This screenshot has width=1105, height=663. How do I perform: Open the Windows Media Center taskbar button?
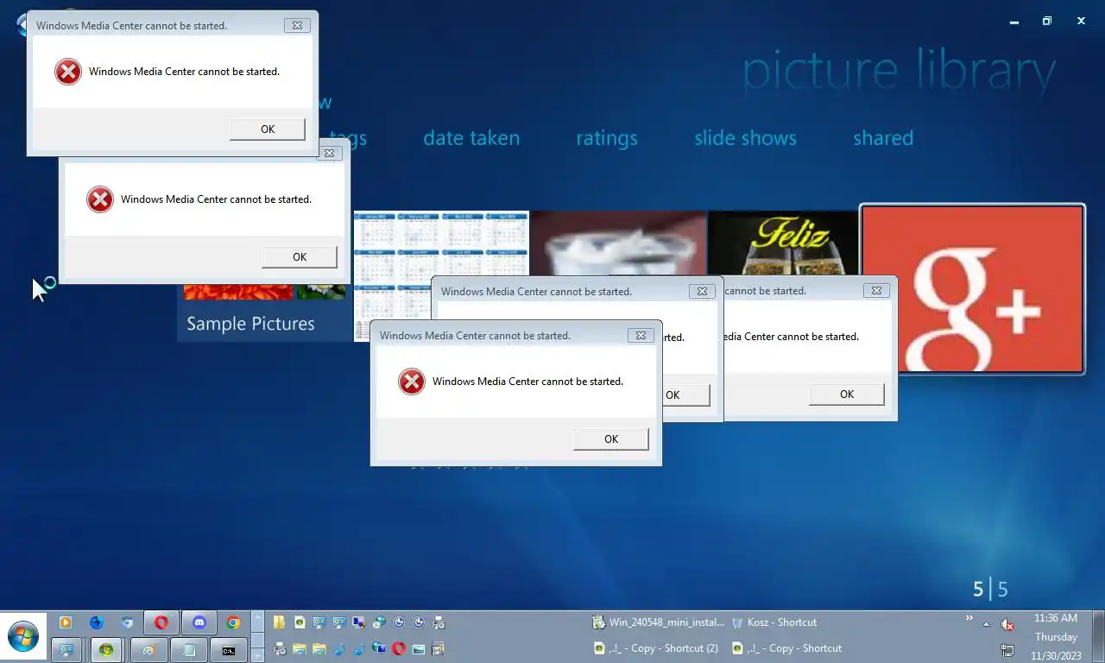106,650
